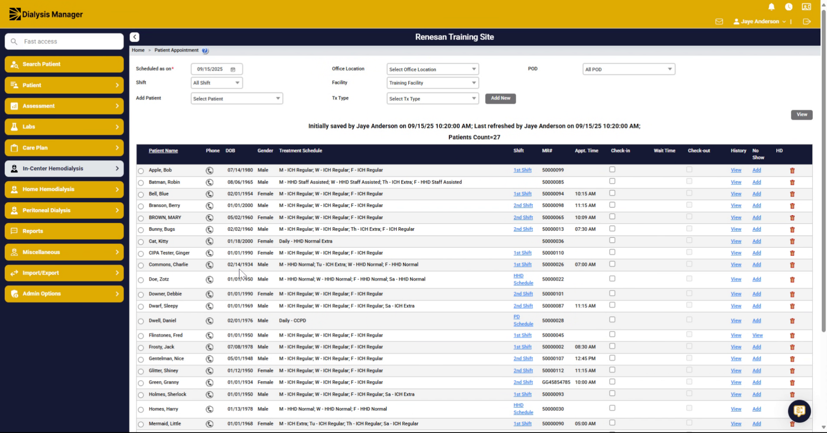
Task: Select the radio button for BROWN, MARY
Action: click(x=141, y=218)
